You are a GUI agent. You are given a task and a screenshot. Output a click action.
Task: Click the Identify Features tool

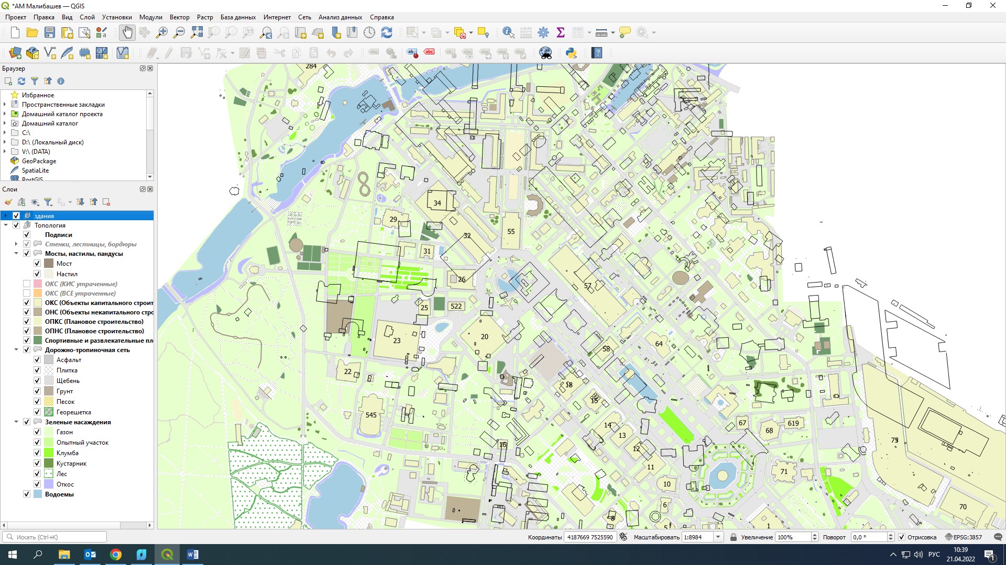pos(508,32)
